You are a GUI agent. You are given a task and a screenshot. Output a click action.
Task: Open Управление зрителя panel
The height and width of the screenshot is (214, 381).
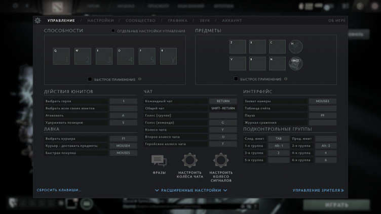point(318,191)
